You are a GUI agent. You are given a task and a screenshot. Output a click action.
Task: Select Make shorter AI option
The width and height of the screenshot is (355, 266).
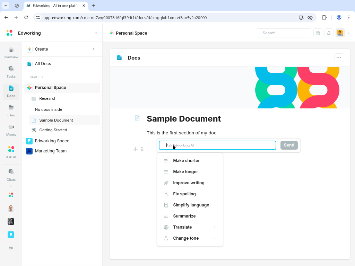[x=186, y=161]
